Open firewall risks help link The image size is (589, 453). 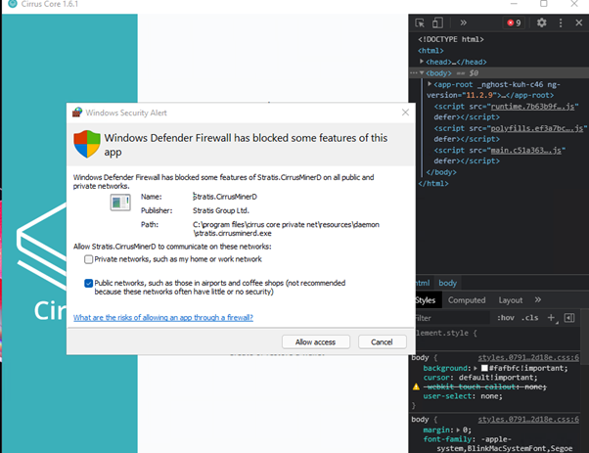[163, 317]
